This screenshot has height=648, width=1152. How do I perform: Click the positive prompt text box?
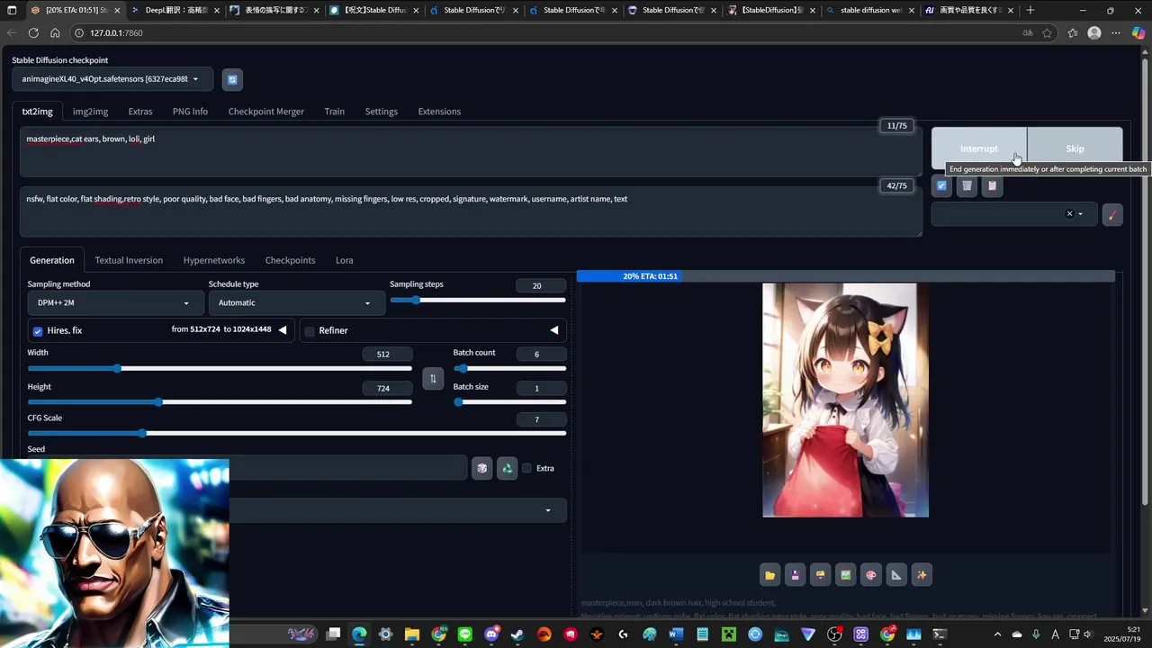[x=471, y=151]
